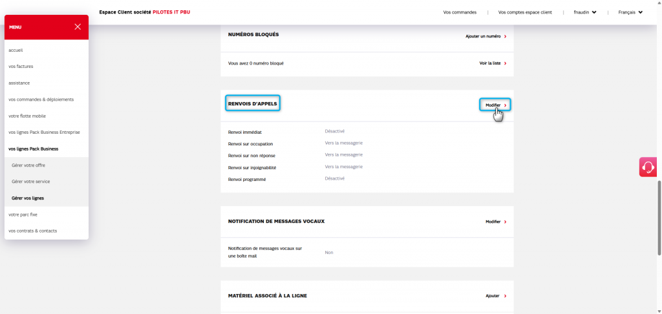Select Gérer votre offre submenu item
The width and height of the screenshot is (662, 314).
28,165
